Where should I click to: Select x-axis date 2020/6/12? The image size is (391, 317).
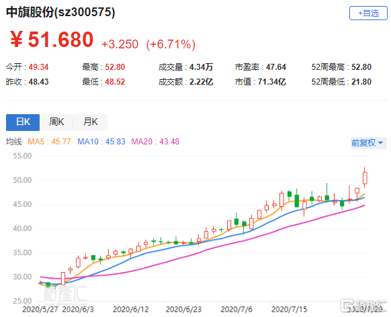click(x=130, y=310)
